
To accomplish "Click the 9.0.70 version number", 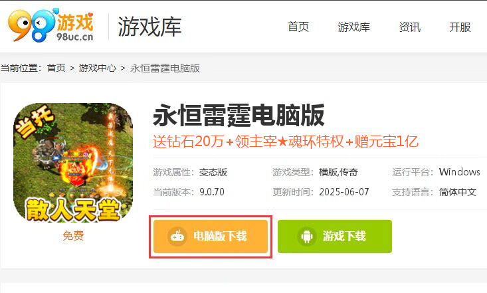I will [x=212, y=192].
